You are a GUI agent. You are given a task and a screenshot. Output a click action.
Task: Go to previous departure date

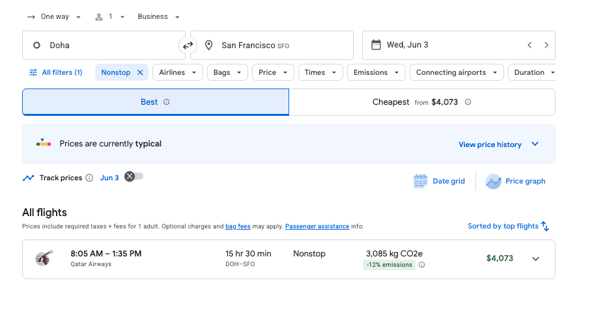coord(529,45)
